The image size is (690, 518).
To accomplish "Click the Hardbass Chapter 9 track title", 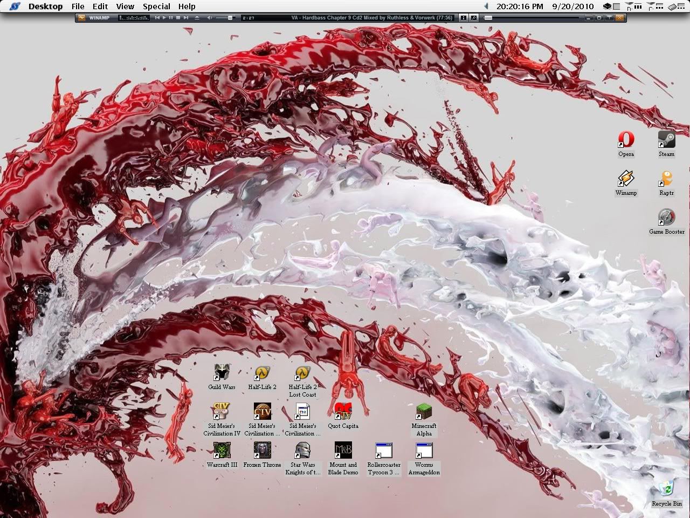I will tap(372, 18).
